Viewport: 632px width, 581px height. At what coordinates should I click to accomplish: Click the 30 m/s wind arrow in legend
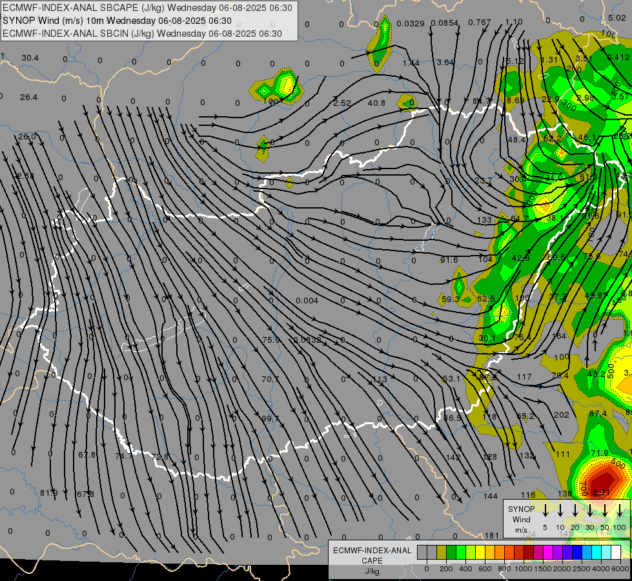pyautogui.click(x=590, y=510)
